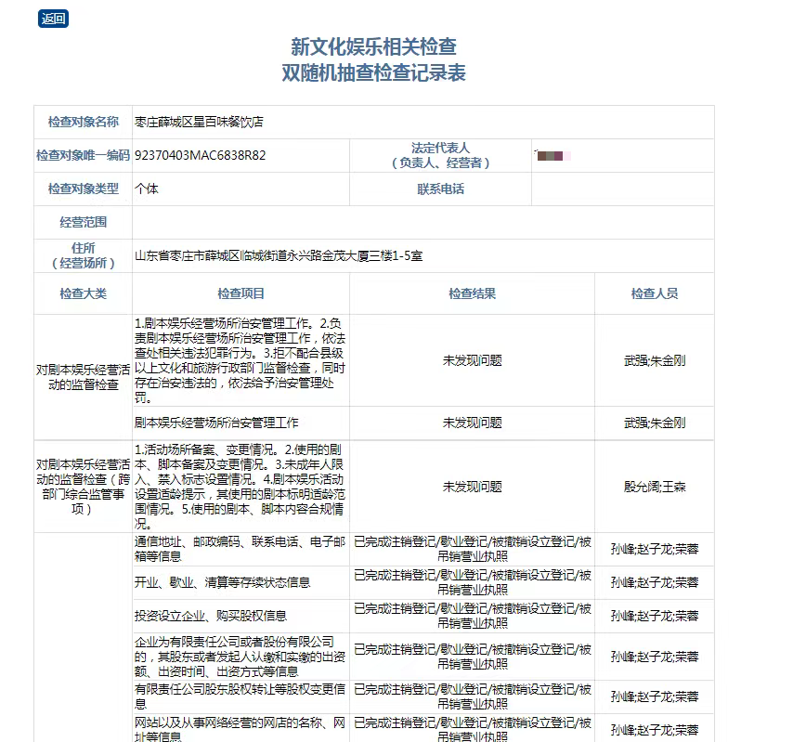Select the business name 枣庄薛城区星百味餐饮店
806x742 pixels.
pyautogui.click(x=199, y=122)
